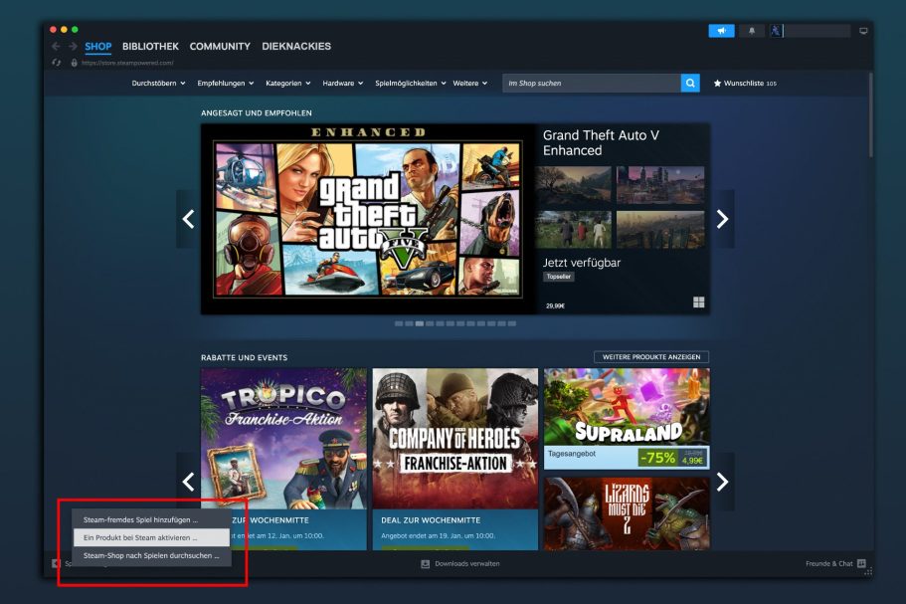This screenshot has width=906, height=604.
Task: View the bottom-right GTA V screenshot thumbnail
Action: coord(660,230)
